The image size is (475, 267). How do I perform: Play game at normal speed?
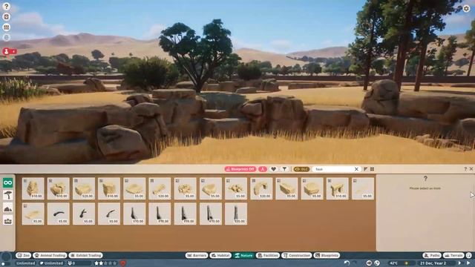click(x=460, y=263)
